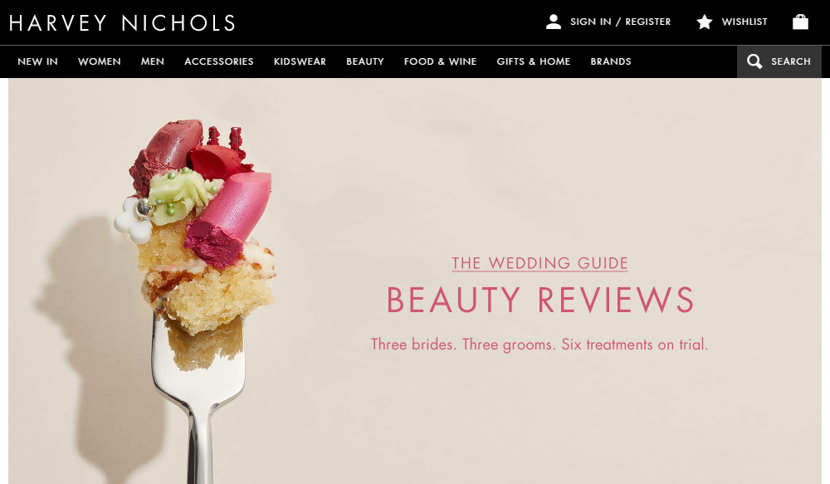Click the Beauty Reviews banner heading

540,300
